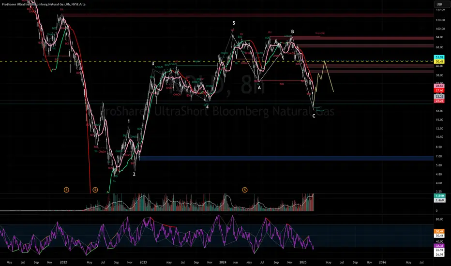Click the green 1.54M volume label
The width and height of the screenshot is (451, 266).
[439, 196]
